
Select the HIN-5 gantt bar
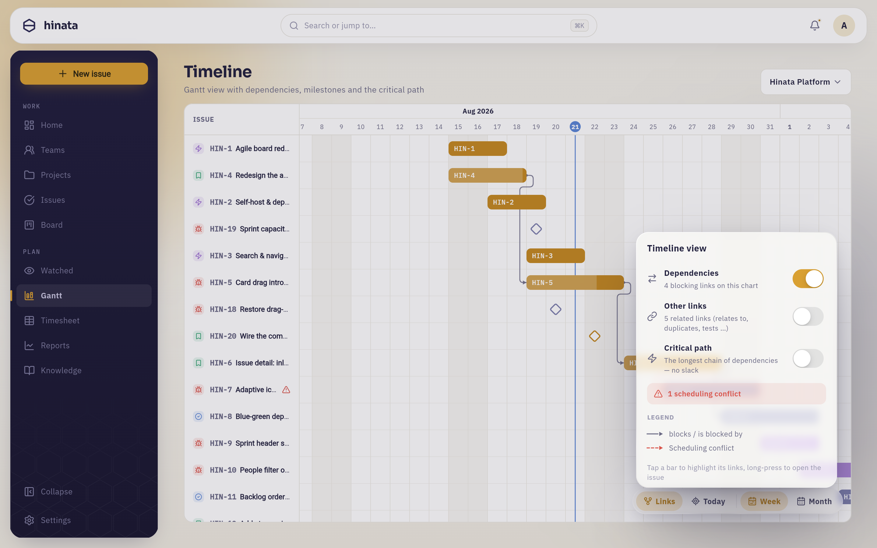point(575,283)
